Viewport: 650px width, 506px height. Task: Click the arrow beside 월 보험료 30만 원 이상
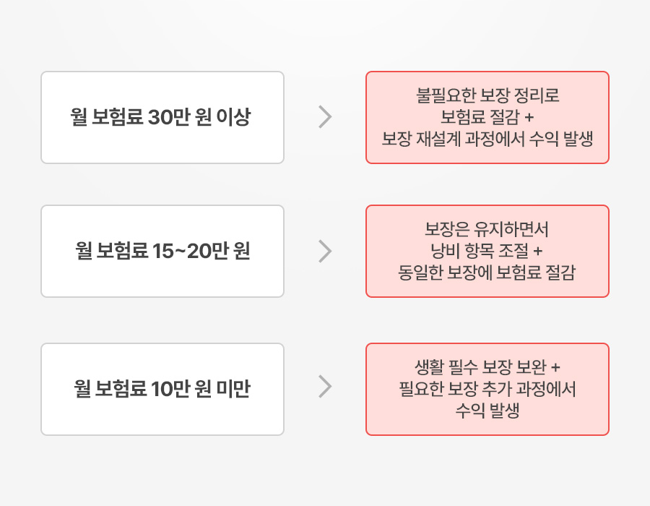(325, 117)
